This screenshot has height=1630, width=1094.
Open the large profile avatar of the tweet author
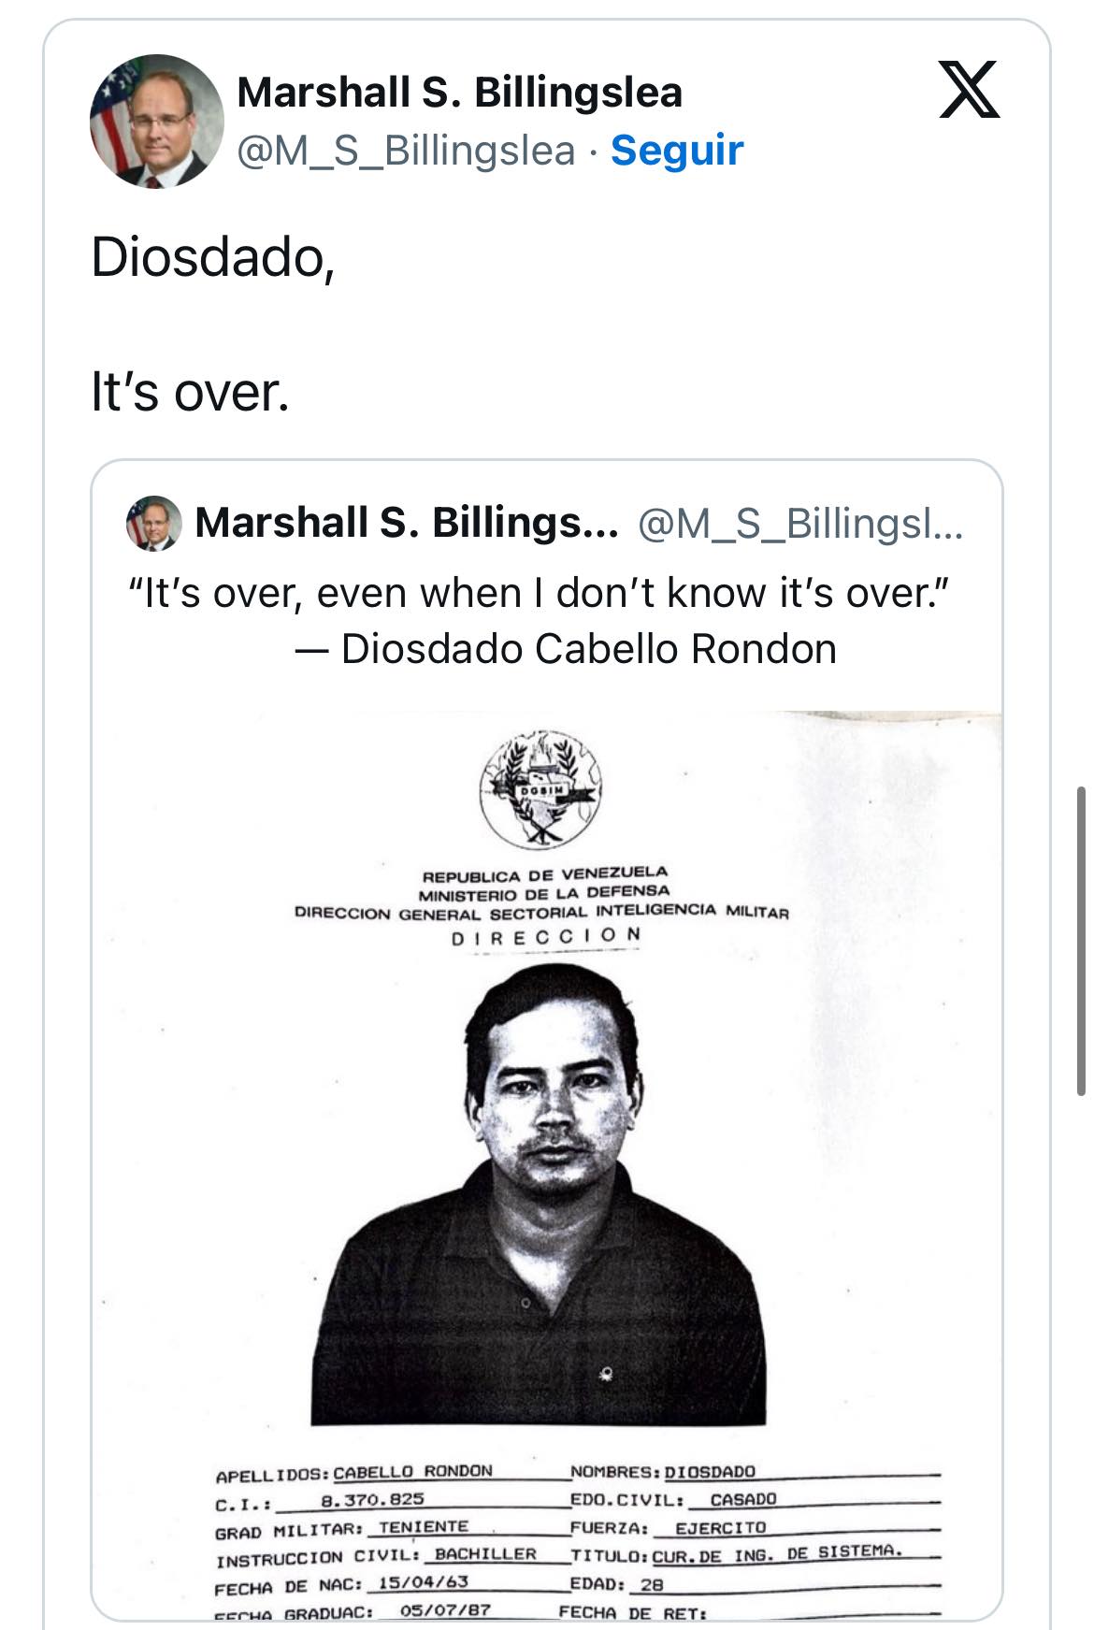(156, 121)
